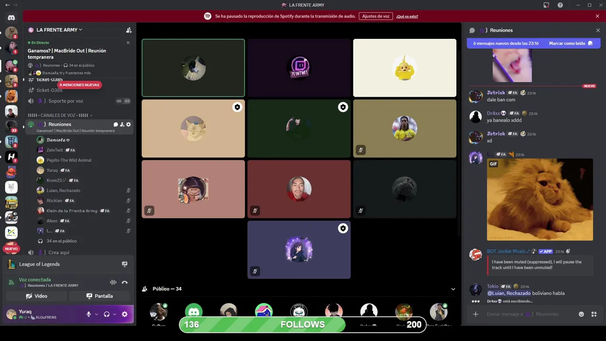Mute microphone in user panel
This screenshot has width=606, height=341.
pyautogui.click(x=89, y=314)
